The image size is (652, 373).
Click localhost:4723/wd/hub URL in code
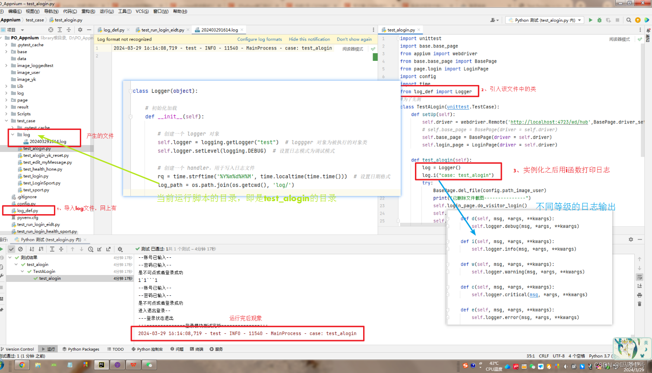point(549,122)
